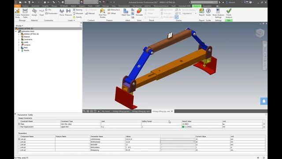Select the Moment load tool

[78, 13]
